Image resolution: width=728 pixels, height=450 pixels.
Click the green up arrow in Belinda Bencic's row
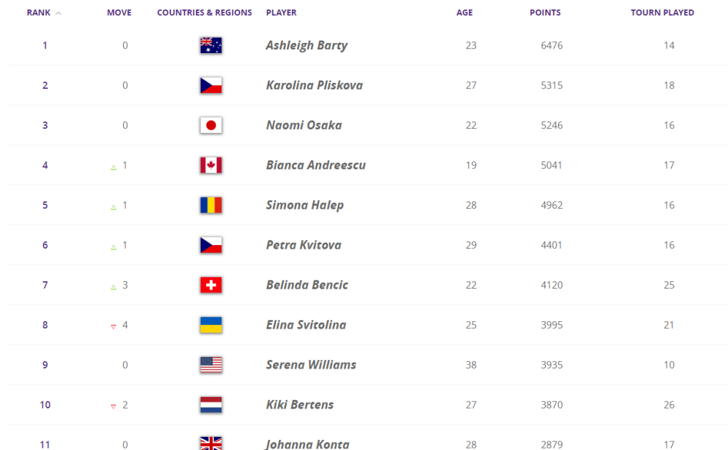pyautogui.click(x=114, y=286)
